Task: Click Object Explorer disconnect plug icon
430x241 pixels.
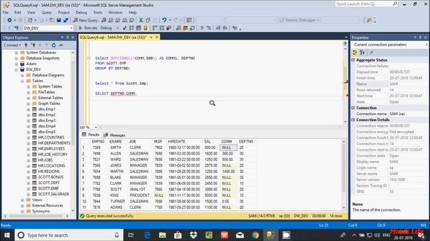Action: coord(33,45)
